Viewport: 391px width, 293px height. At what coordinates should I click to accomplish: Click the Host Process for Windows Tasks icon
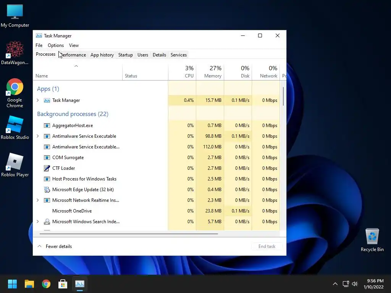pos(47,179)
